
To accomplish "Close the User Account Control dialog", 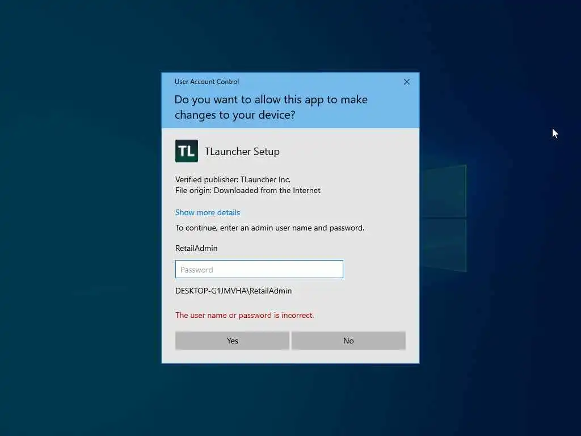I will click(x=406, y=82).
